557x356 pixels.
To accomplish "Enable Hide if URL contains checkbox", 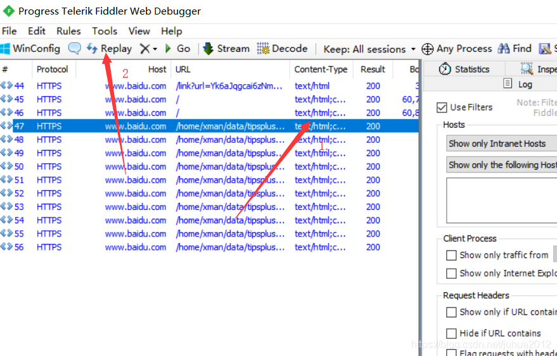I will (451, 333).
